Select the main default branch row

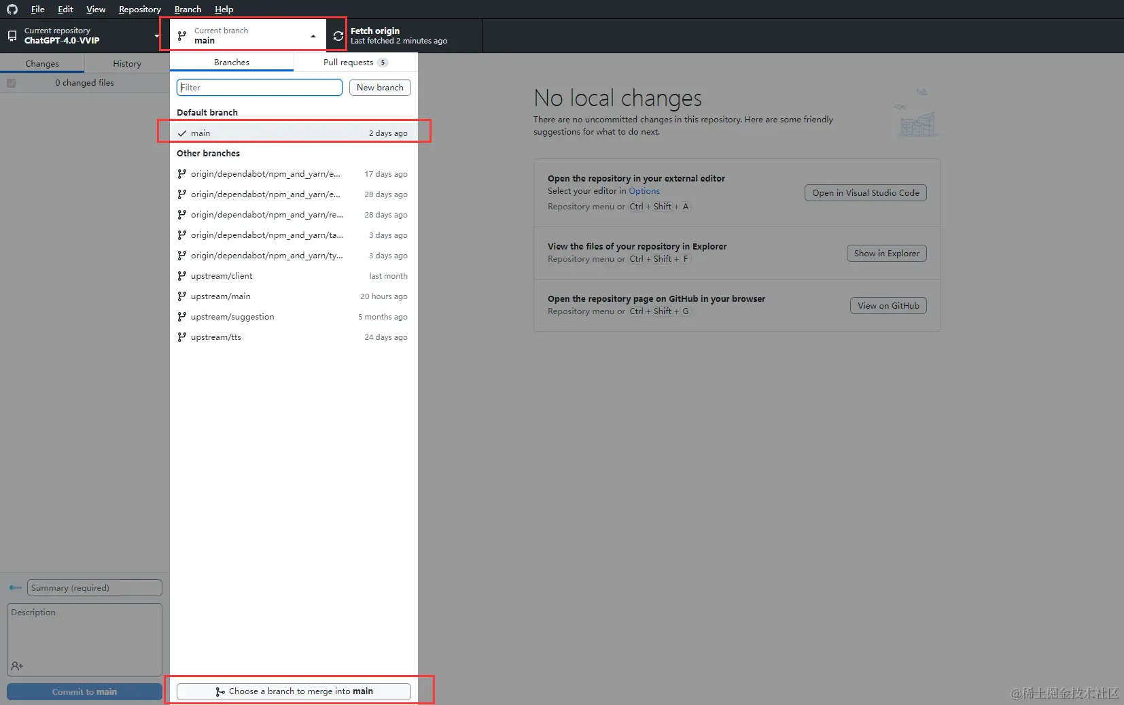coord(294,133)
